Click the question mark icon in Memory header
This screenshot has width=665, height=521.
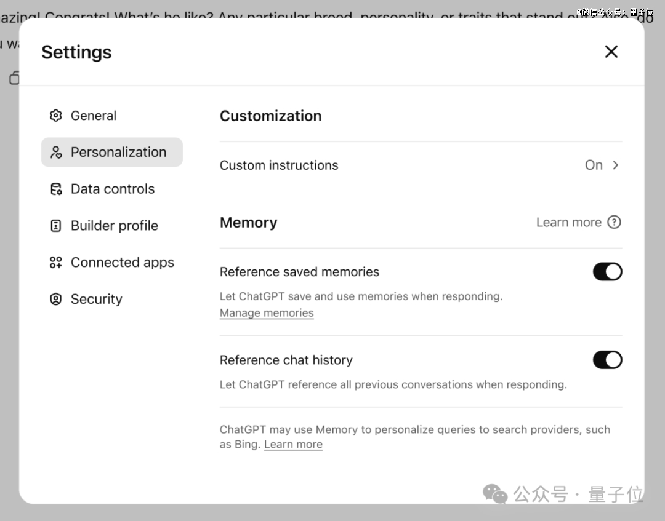click(614, 223)
